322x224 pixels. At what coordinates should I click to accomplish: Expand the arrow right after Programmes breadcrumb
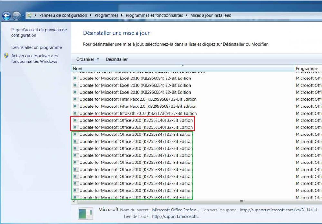click(122, 15)
